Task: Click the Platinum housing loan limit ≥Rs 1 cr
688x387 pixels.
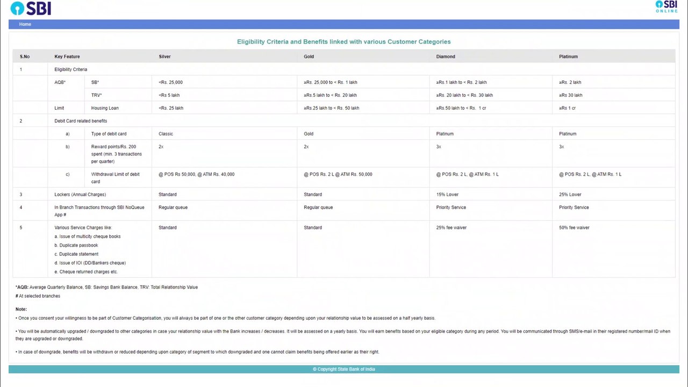Action: point(567,108)
